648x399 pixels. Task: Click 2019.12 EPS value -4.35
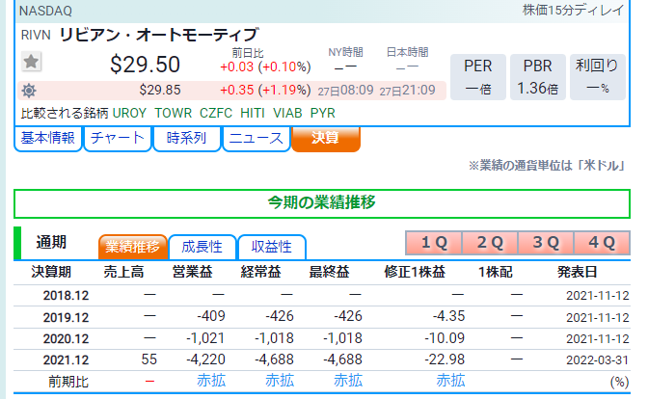(x=448, y=316)
